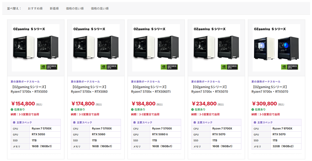
Task: Click 主要スペック icon in the Ryzen 7 9700X card
Action: (x=255, y=122)
